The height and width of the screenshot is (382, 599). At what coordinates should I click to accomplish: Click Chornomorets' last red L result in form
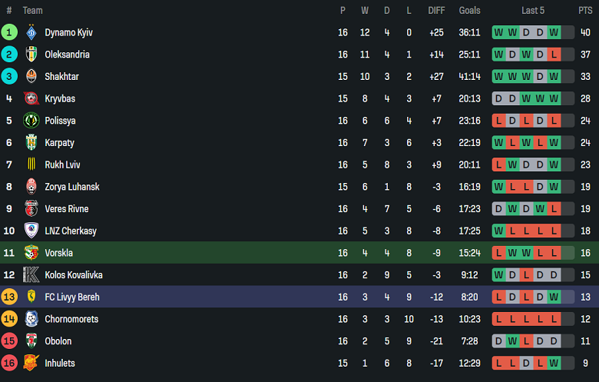pyautogui.click(x=554, y=319)
